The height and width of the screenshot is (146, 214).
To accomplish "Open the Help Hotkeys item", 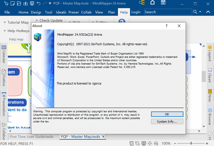I will 19,31.
